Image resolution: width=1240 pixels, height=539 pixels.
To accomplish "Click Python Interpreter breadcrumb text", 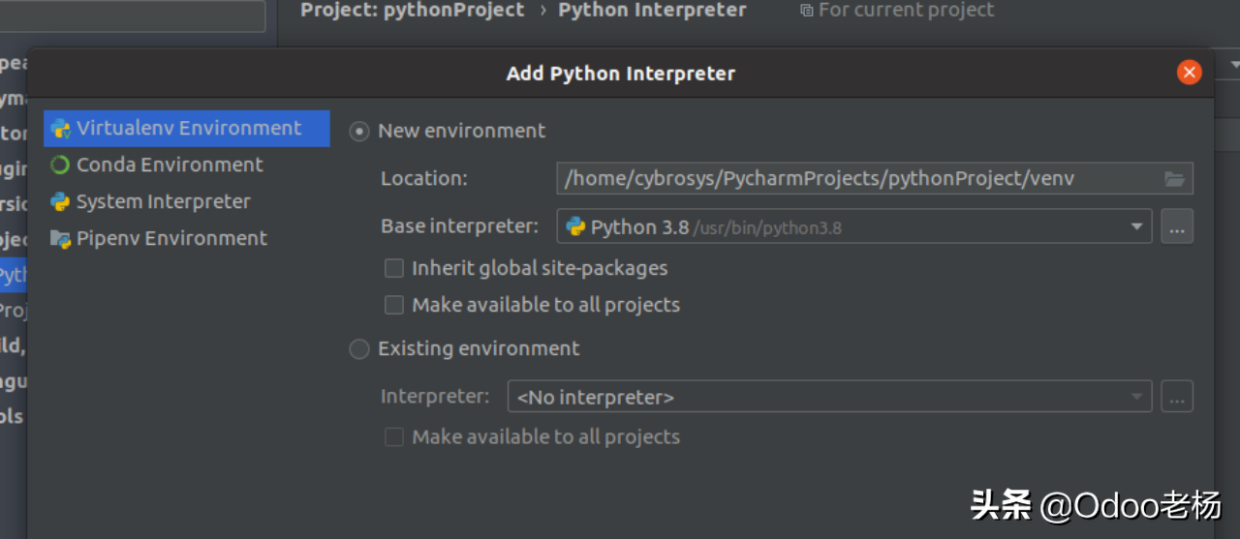I will coord(652,10).
